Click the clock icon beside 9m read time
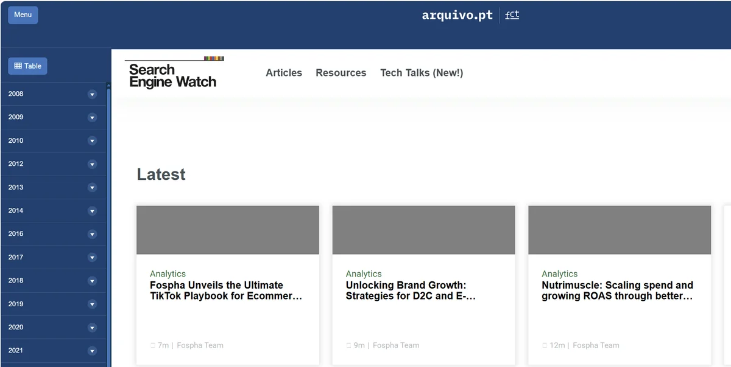 (349, 346)
